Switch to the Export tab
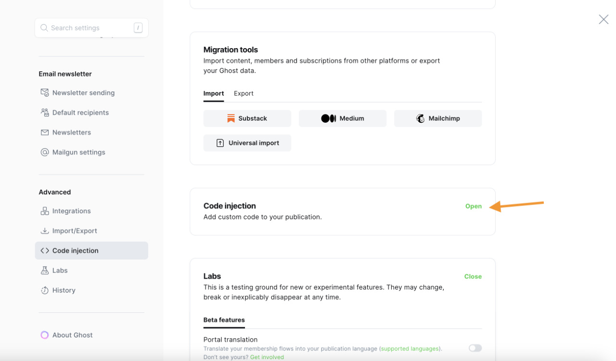The width and height of the screenshot is (616, 361). 244,93
